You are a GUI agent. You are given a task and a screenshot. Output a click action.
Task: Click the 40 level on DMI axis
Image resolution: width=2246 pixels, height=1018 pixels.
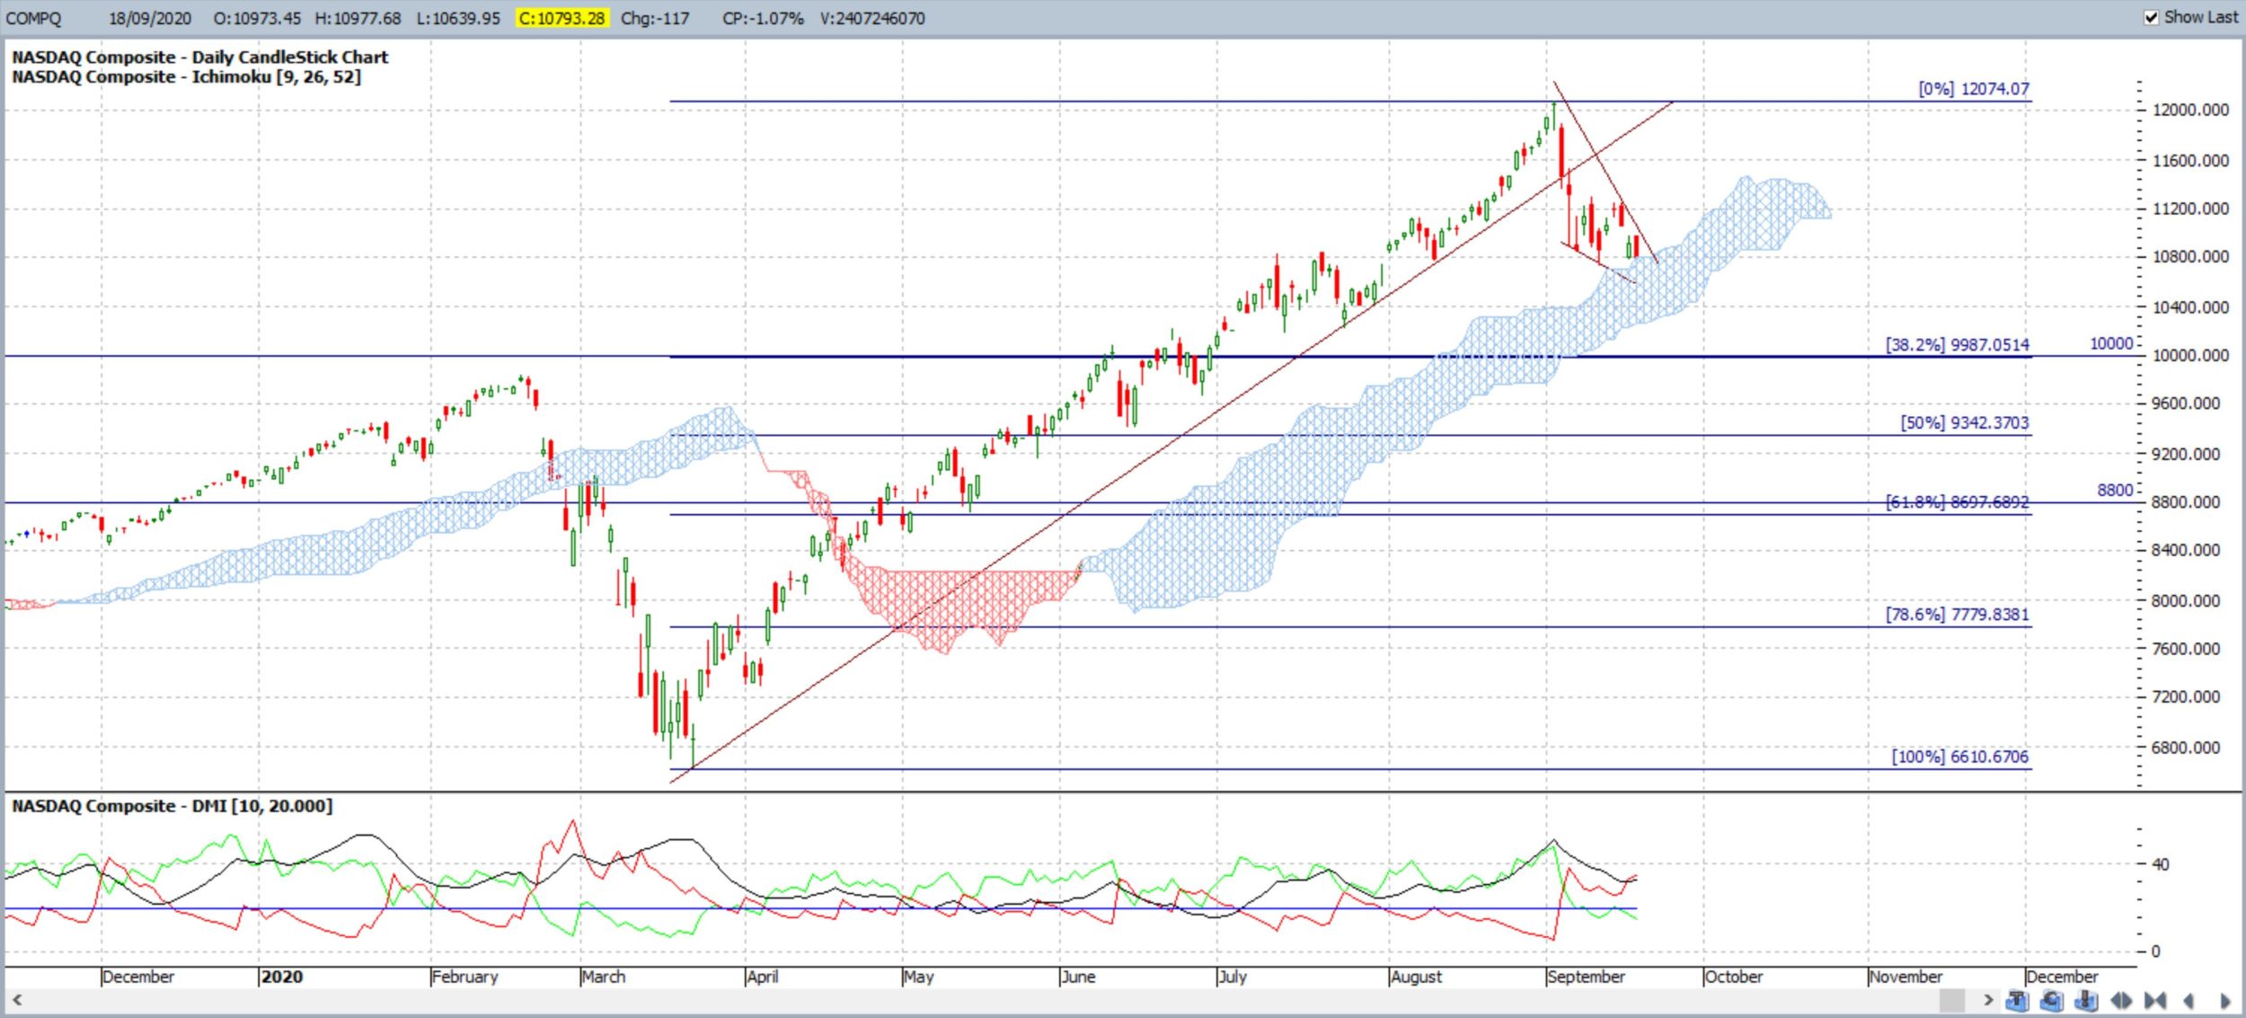pos(2160,864)
